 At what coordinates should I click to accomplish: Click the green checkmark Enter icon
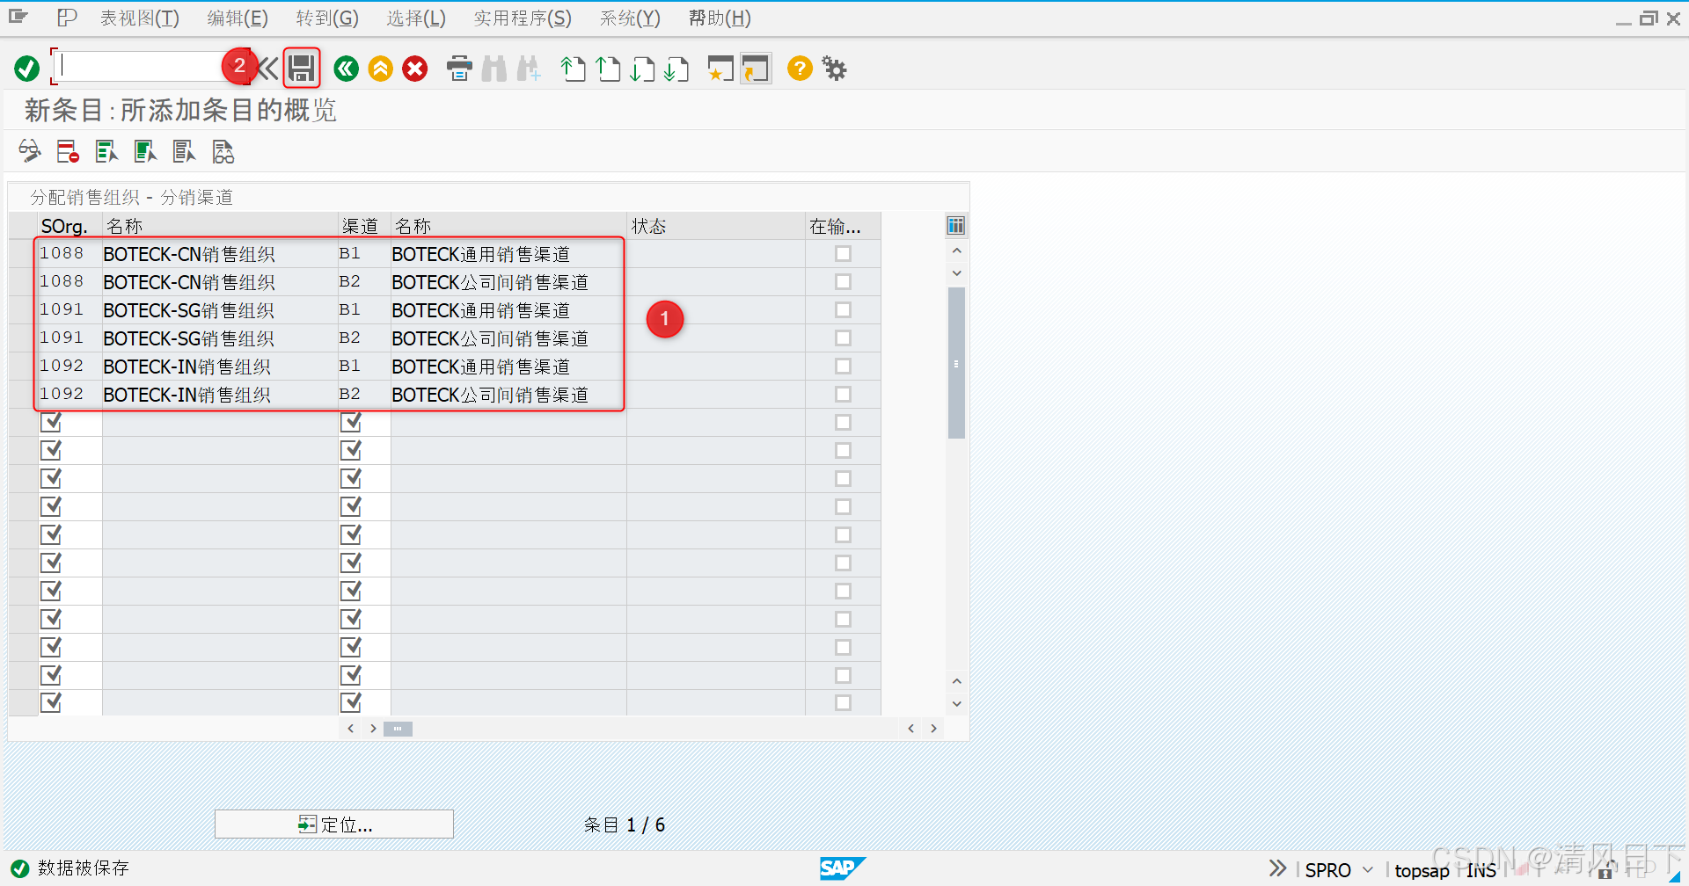coord(27,69)
